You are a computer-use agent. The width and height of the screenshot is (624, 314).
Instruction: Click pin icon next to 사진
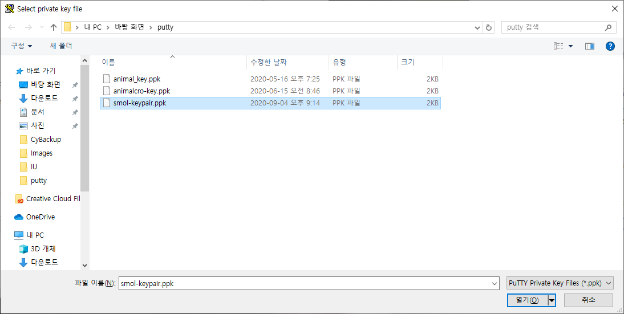pyautogui.click(x=75, y=126)
